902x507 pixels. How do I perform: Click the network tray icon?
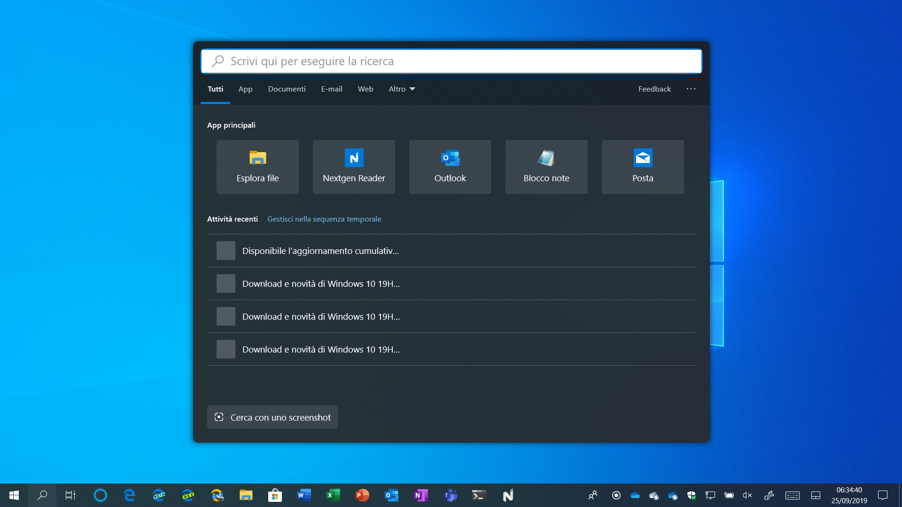pyautogui.click(x=710, y=495)
